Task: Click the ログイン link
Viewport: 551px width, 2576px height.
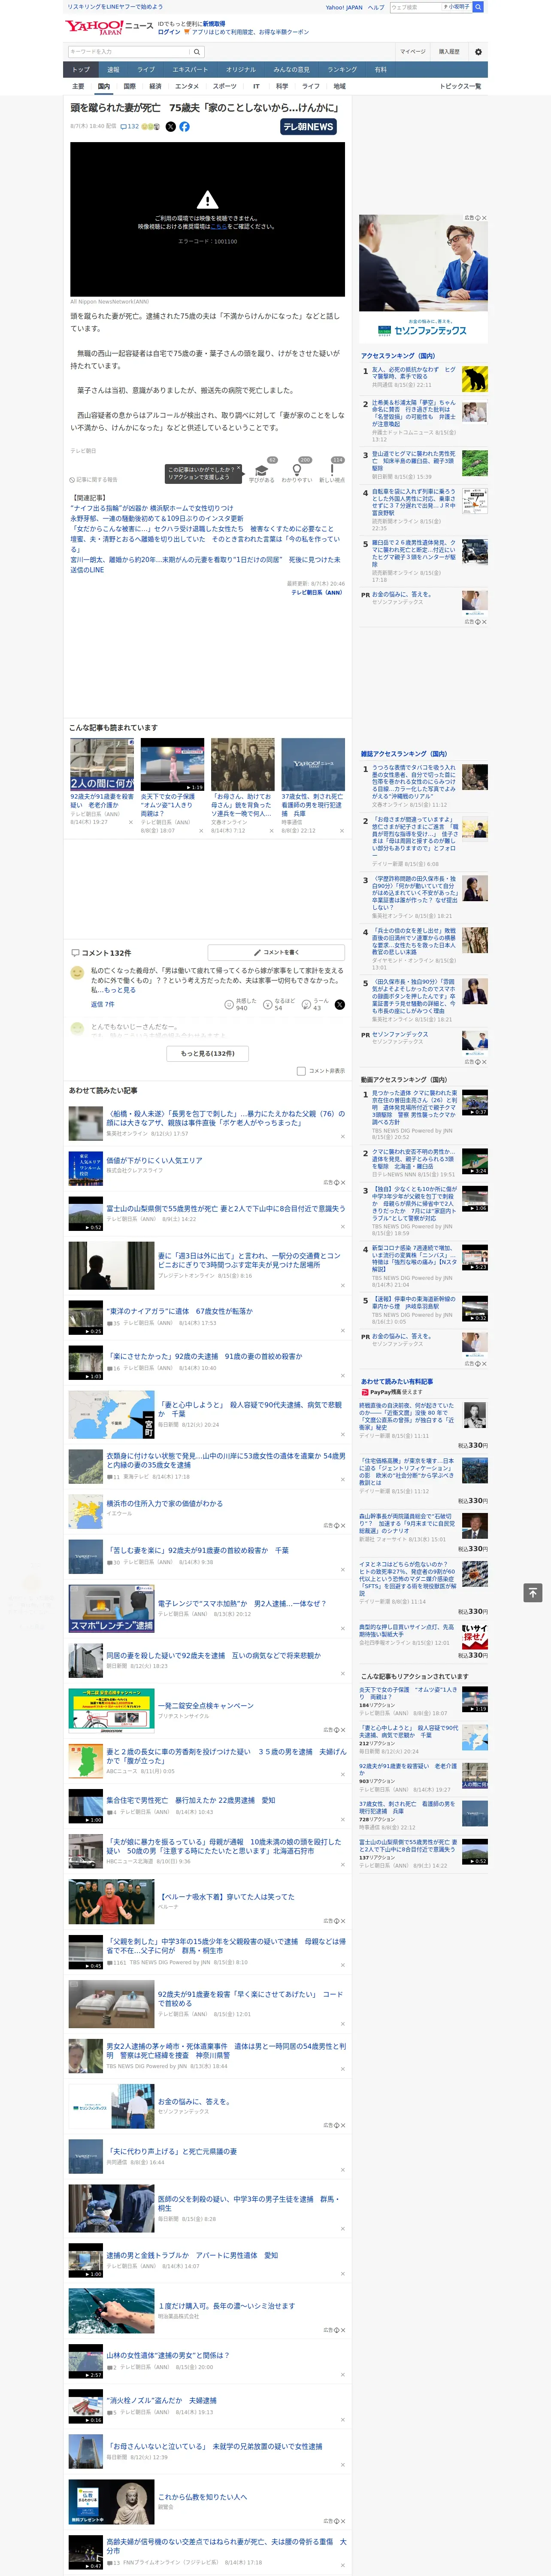Action: tap(169, 32)
